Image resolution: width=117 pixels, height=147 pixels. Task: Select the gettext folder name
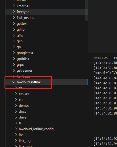[22, 24]
